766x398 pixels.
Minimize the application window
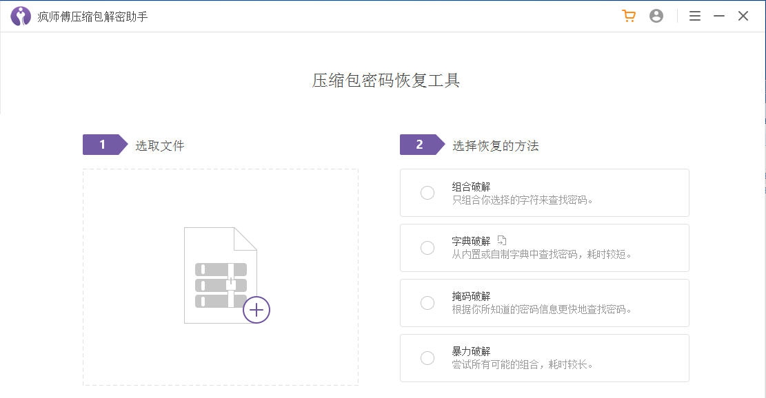[719, 15]
